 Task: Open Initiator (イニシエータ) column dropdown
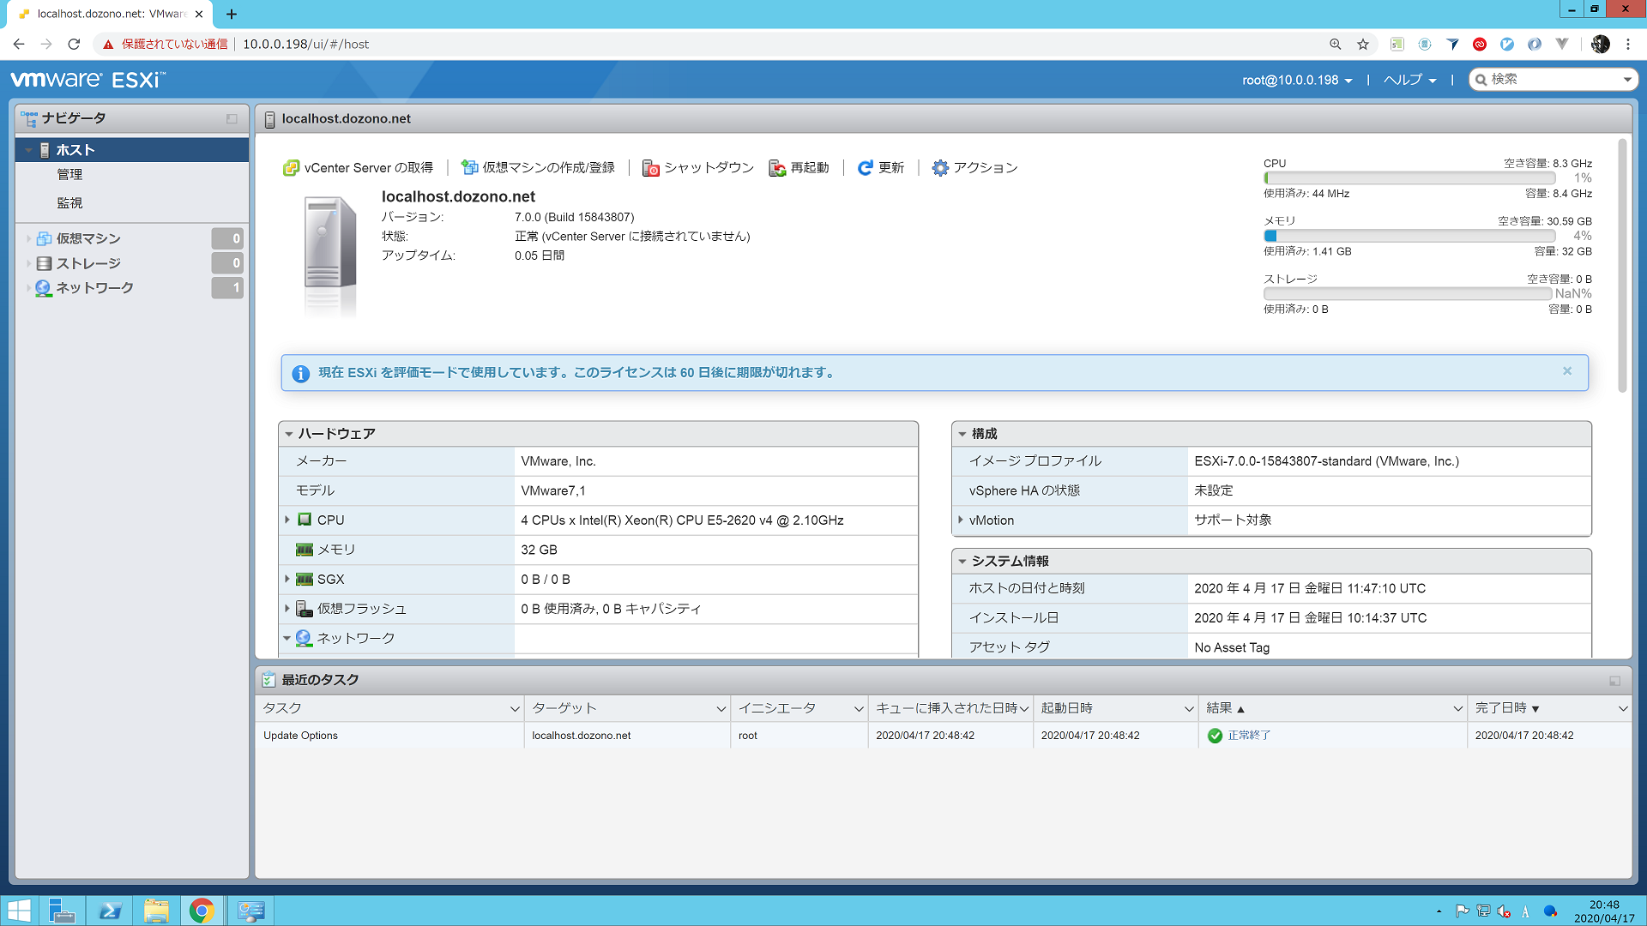click(x=858, y=709)
